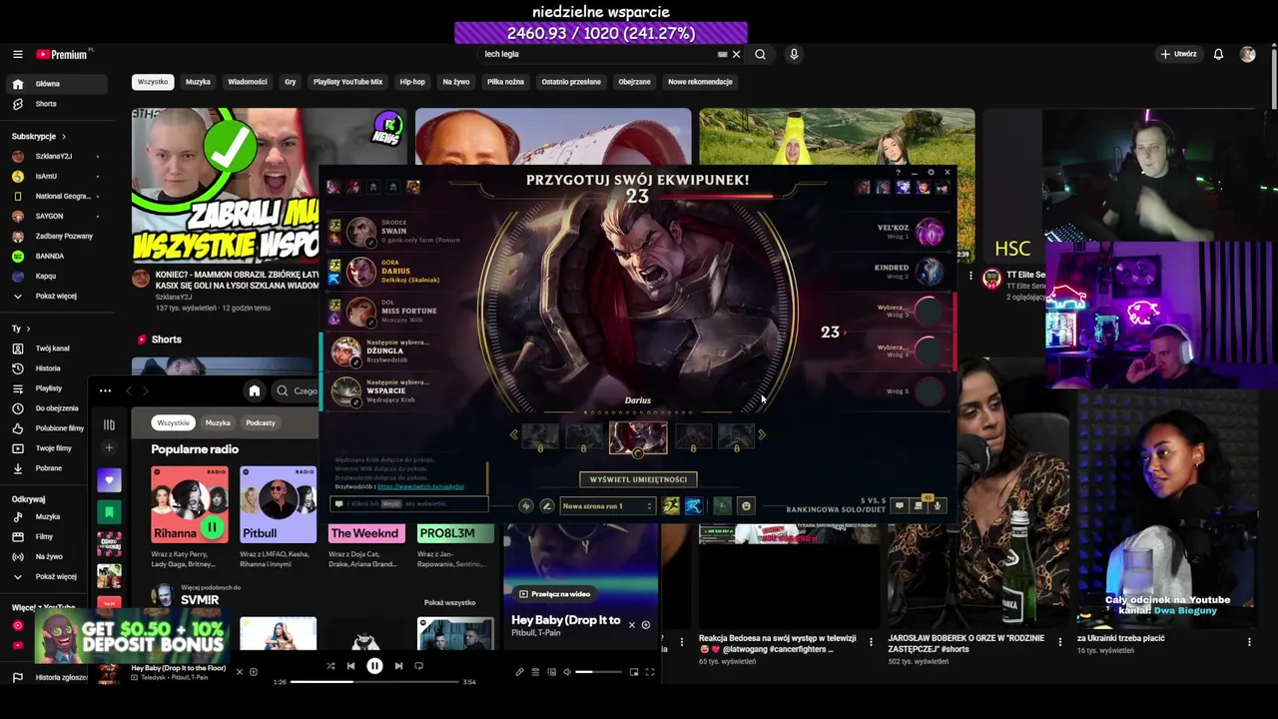This screenshot has height=719, width=1278.
Task: Select Spotify Muzyka filter chip
Action: click(218, 422)
